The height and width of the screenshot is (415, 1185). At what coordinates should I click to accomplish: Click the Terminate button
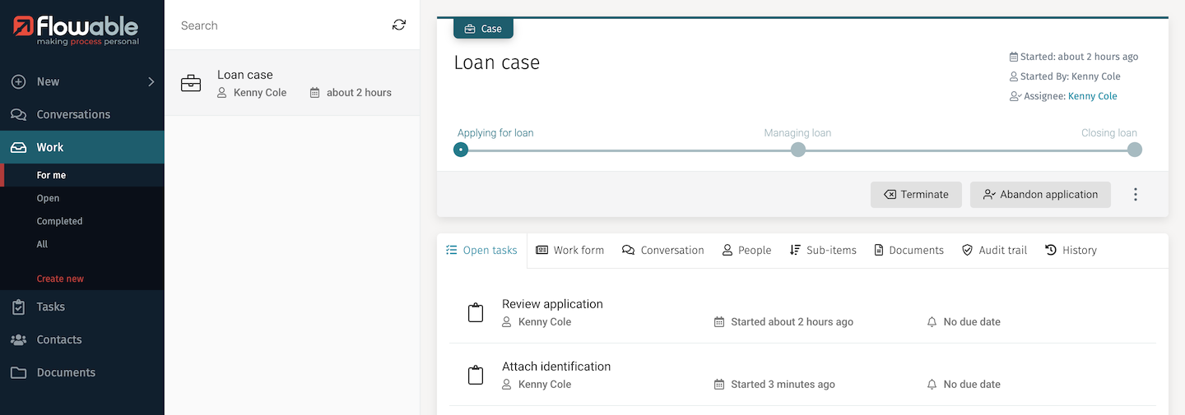(916, 195)
